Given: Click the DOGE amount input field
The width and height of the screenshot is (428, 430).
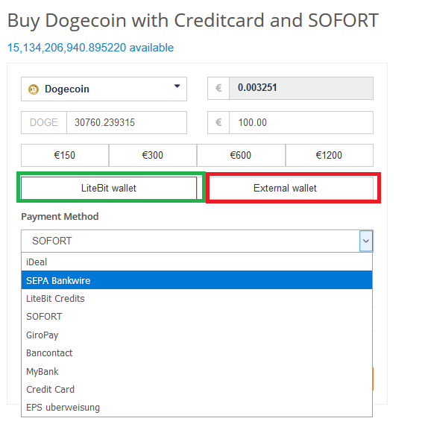Looking at the screenshot, I should tap(127, 122).
